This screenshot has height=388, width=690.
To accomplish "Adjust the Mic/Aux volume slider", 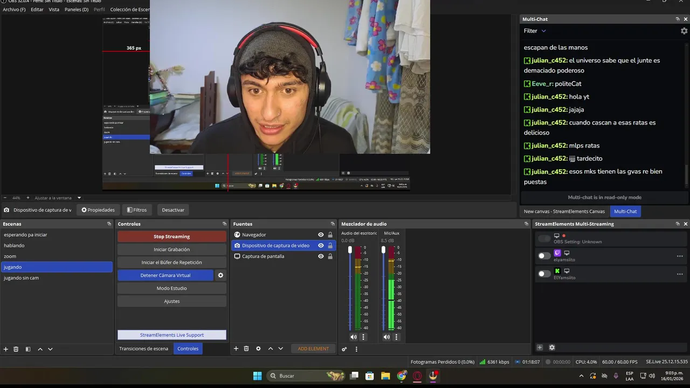I will (x=383, y=250).
